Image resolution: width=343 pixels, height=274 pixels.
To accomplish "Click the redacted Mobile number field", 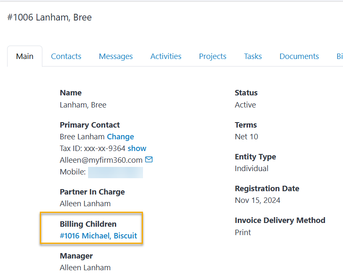I will [115, 172].
